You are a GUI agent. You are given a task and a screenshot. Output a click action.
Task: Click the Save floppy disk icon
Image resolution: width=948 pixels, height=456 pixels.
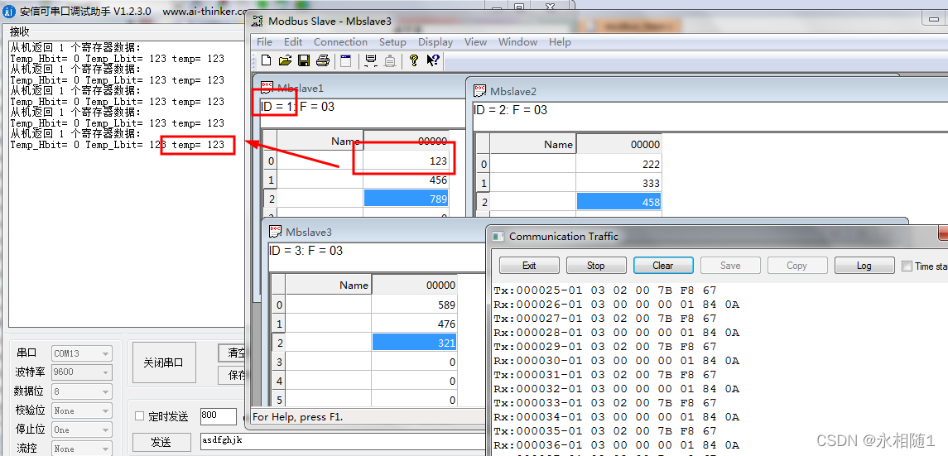[304, 60]
